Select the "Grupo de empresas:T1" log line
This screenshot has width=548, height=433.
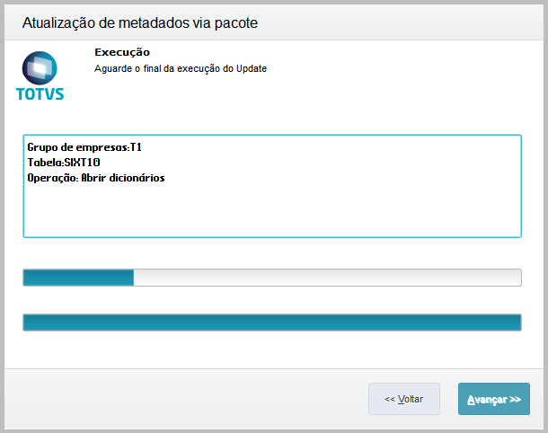coord(86,146)
